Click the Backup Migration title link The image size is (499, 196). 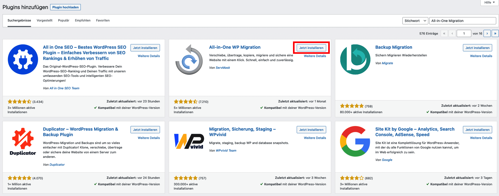pos(394,47)
